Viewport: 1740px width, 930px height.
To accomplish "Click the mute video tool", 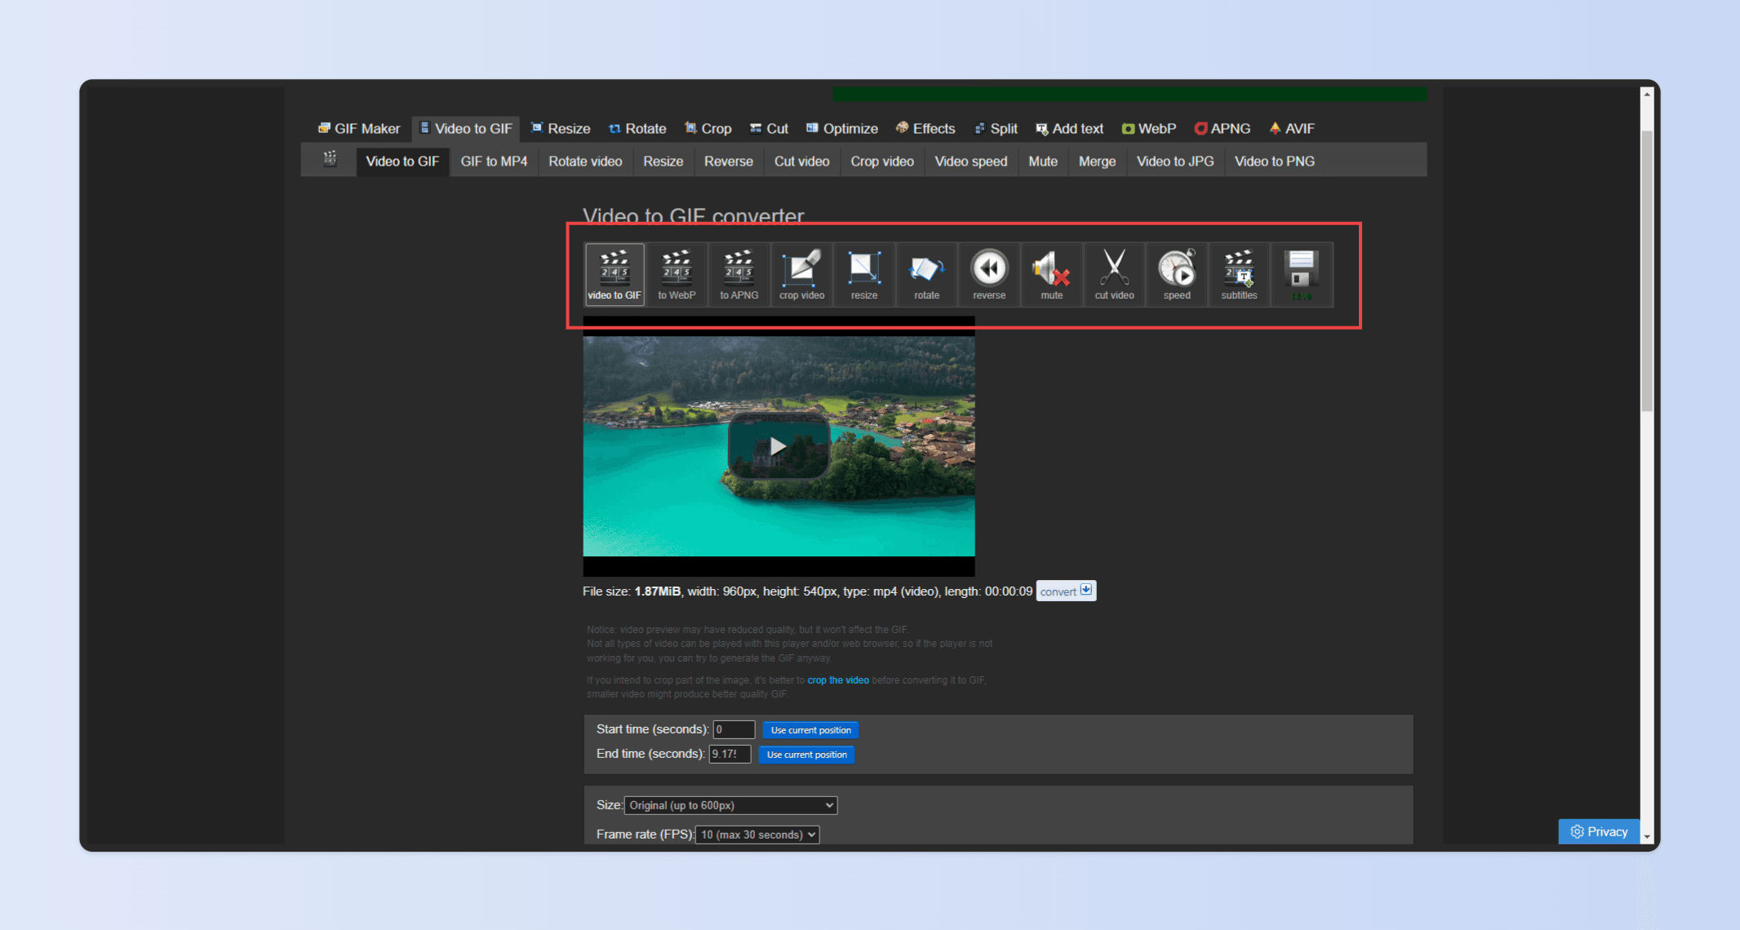I will [x=1050, y=272].
